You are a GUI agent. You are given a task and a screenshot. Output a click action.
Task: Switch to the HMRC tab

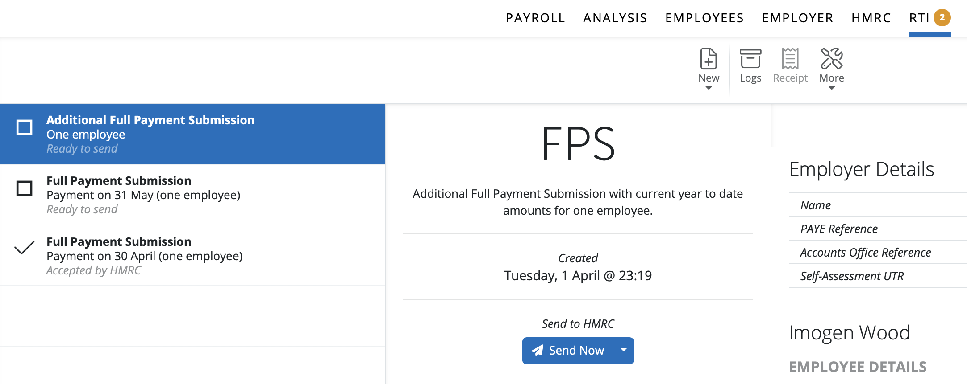[x=871, y=18]
